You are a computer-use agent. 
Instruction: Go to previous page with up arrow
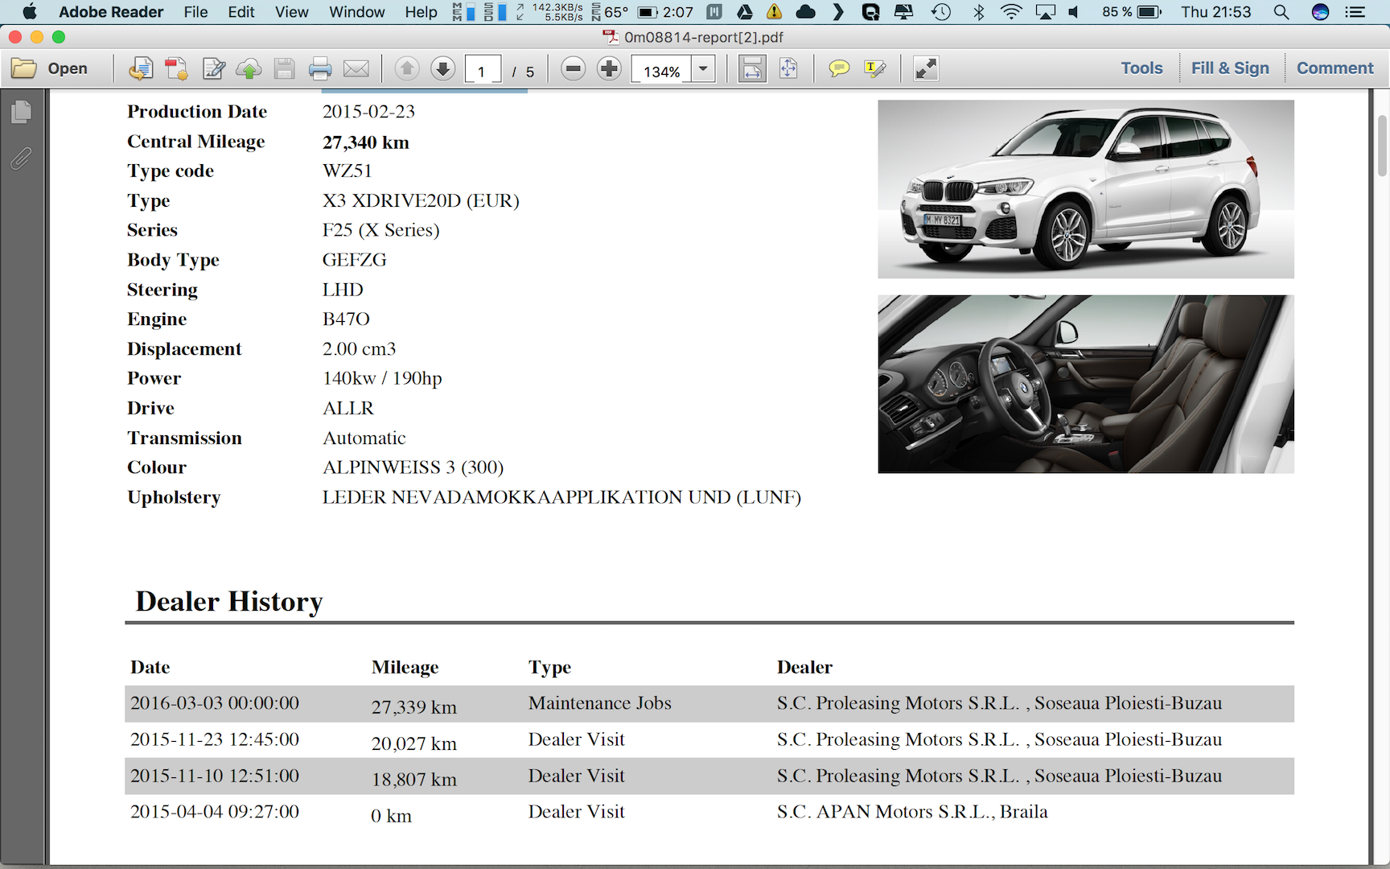point(407,69)
